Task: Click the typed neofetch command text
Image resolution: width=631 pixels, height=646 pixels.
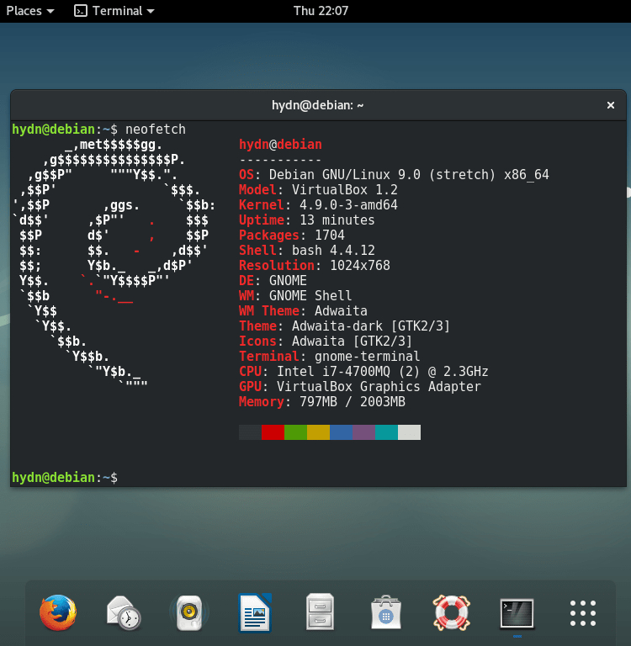Action: [x=156, y=130]
